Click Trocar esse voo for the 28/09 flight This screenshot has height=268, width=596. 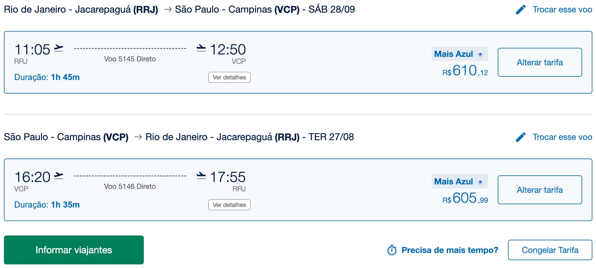[x=562, y=10]
